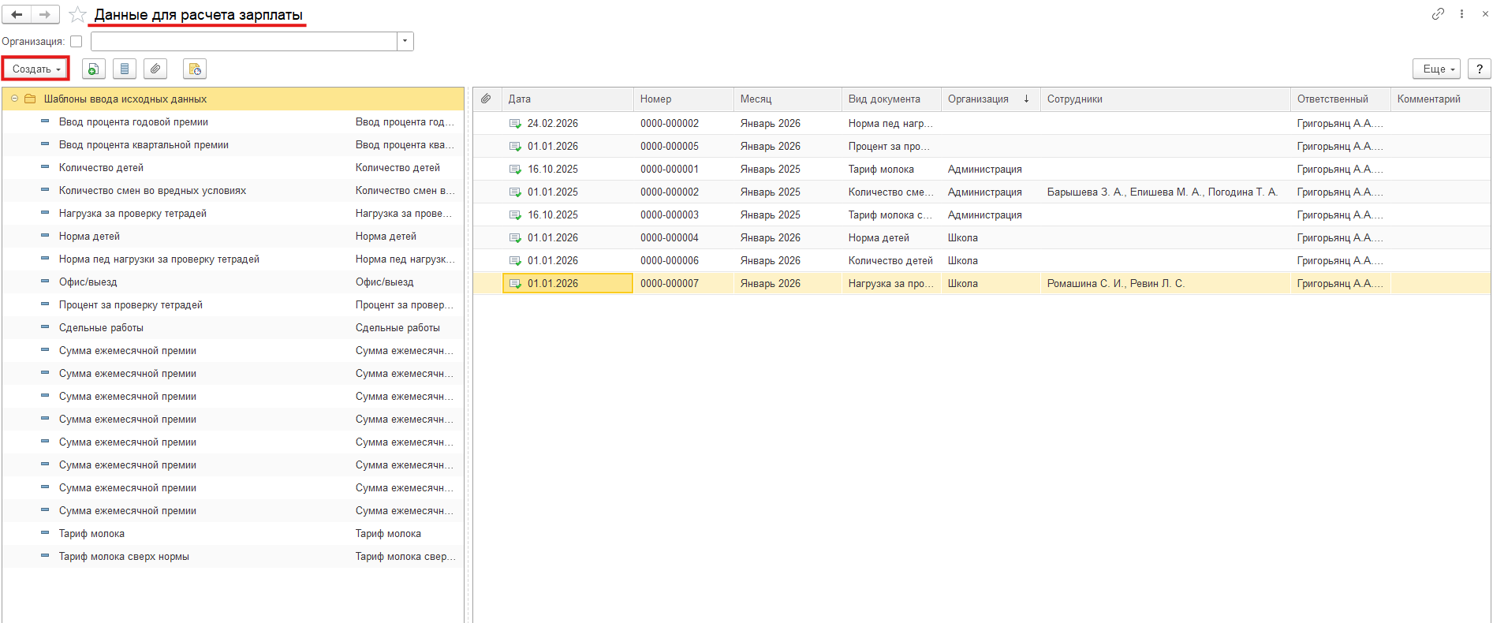Click the blue stacked-list toolbar icon
Viewport: 1493px width, 623px height.
click(125, 69)
